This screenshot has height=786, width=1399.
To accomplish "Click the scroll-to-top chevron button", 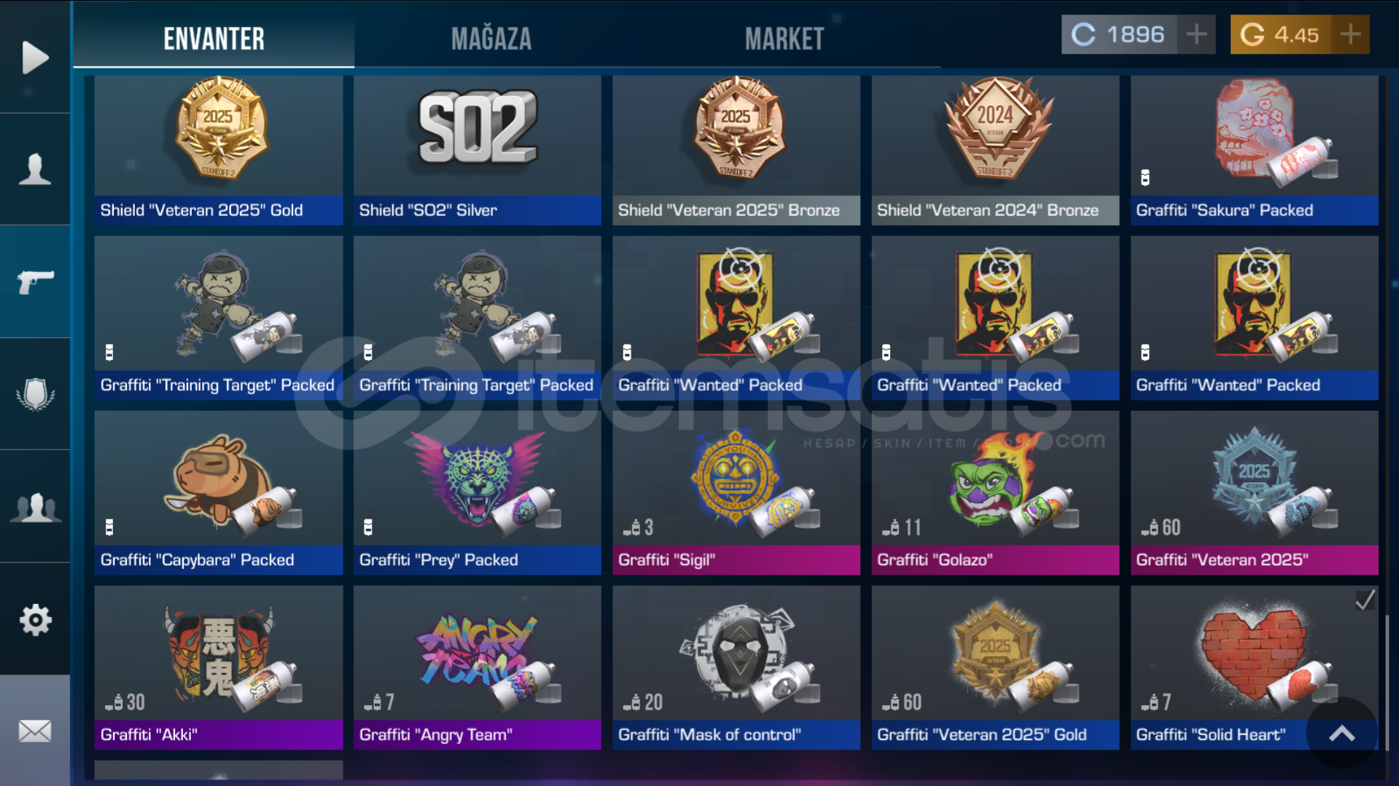I will (x=1341, y=734).
